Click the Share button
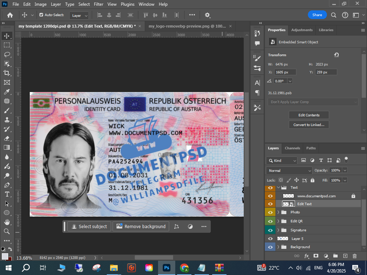Screen dimensions: 367x275 click(317, 15)
